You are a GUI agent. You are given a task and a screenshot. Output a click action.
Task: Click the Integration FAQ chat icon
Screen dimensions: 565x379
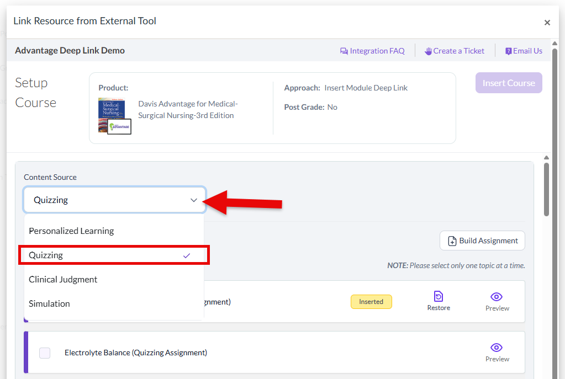click(344, 51)
